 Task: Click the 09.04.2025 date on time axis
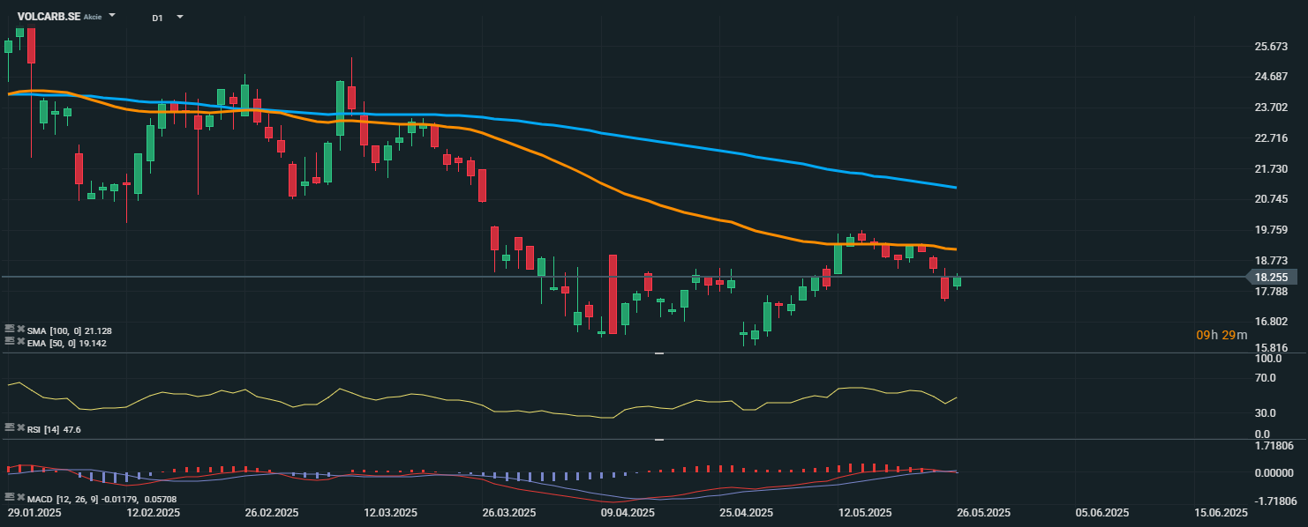tap(628, 513)
